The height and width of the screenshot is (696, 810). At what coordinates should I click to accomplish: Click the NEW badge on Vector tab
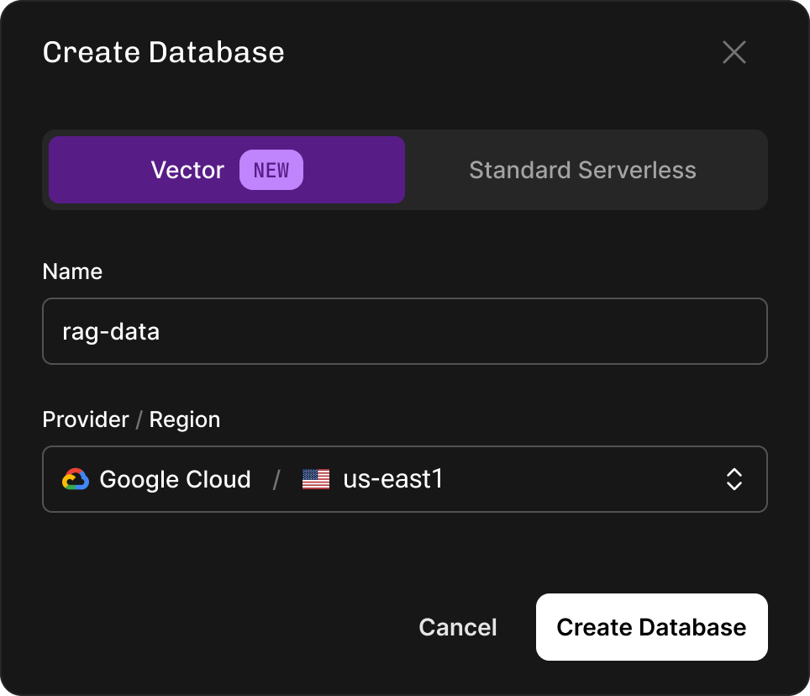pos(271,170)
